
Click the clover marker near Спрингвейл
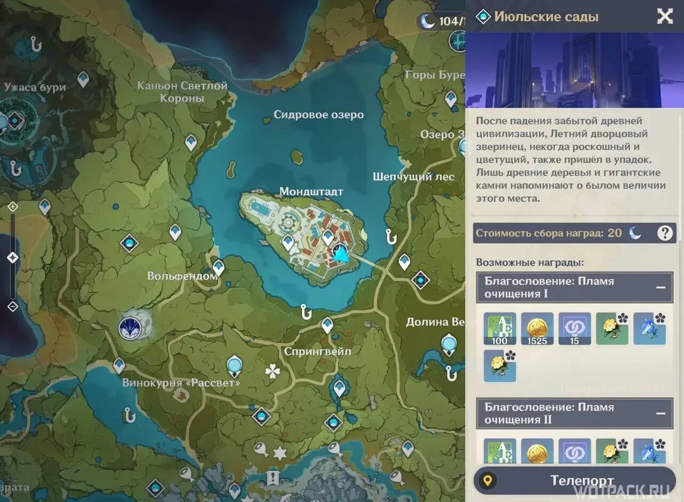tap(273, 371)
